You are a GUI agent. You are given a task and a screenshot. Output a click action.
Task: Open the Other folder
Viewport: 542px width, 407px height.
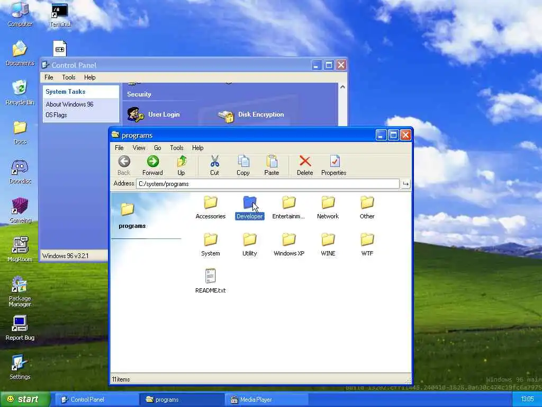(367, 207)
